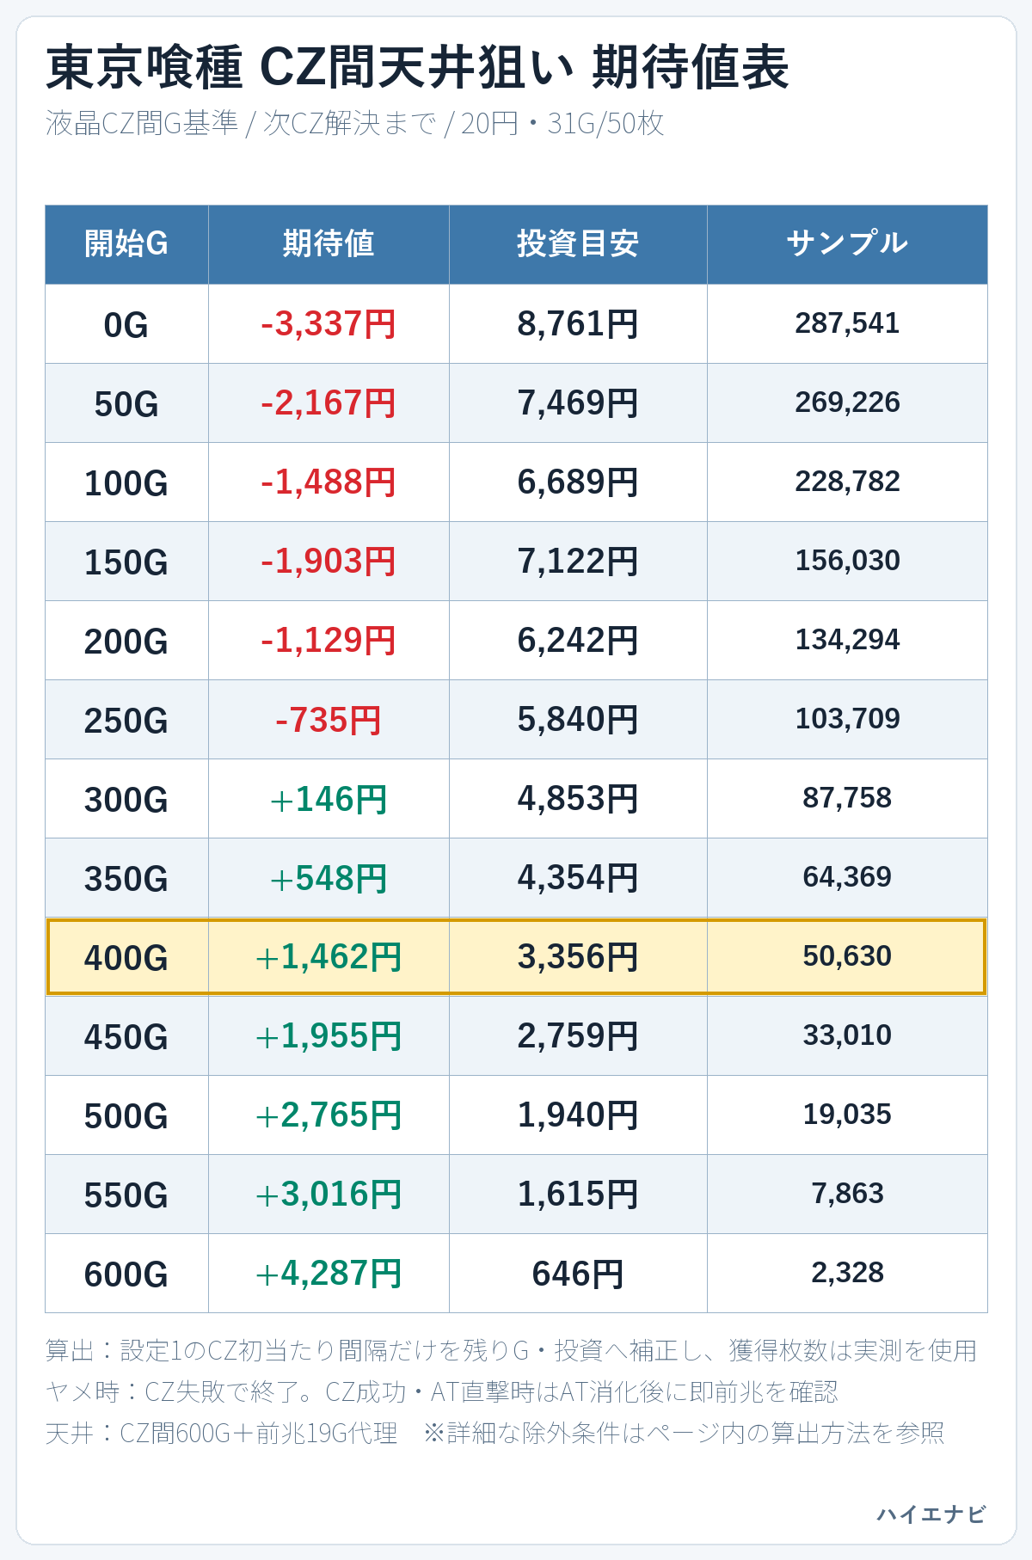The height and width of the screenshot is (1560, 1032).
Task: Click sample count 228,782
Action: [847, 482]
